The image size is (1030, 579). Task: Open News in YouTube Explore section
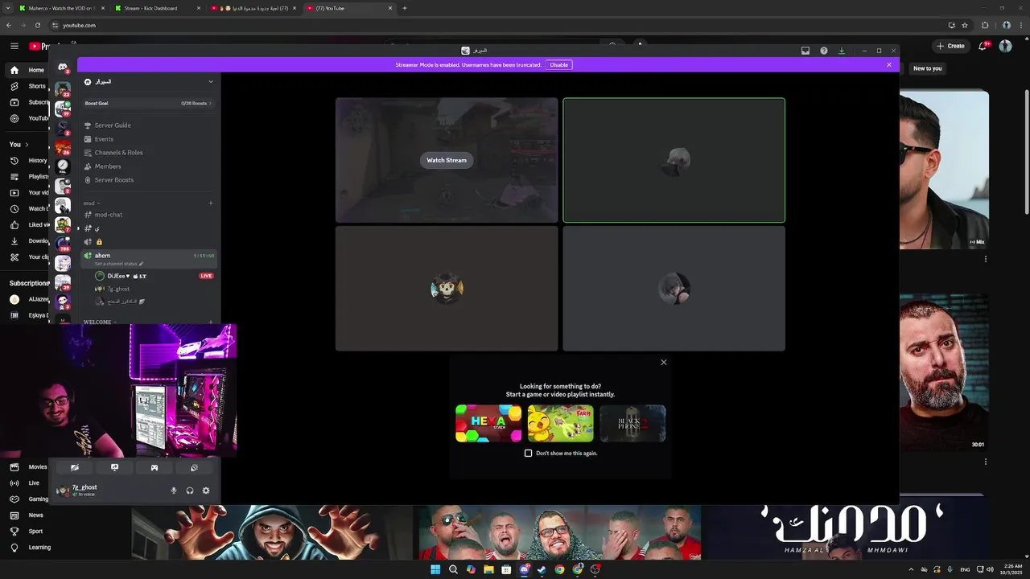pyautogui.click(x=27, y=515)
